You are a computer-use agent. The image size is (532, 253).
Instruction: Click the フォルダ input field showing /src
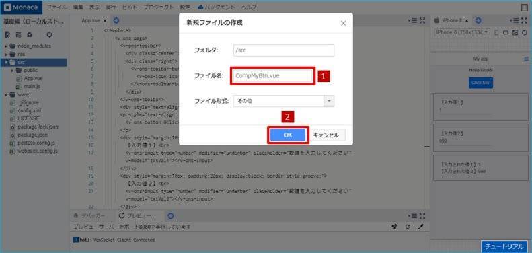284,50
